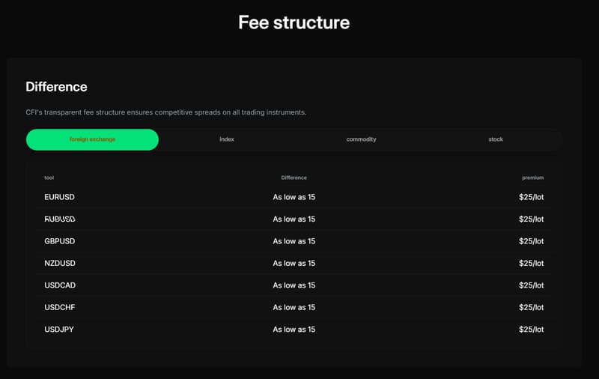Click the NZDUSD instrument name
This screenshot has height=379, width=599.
point(60,263)
